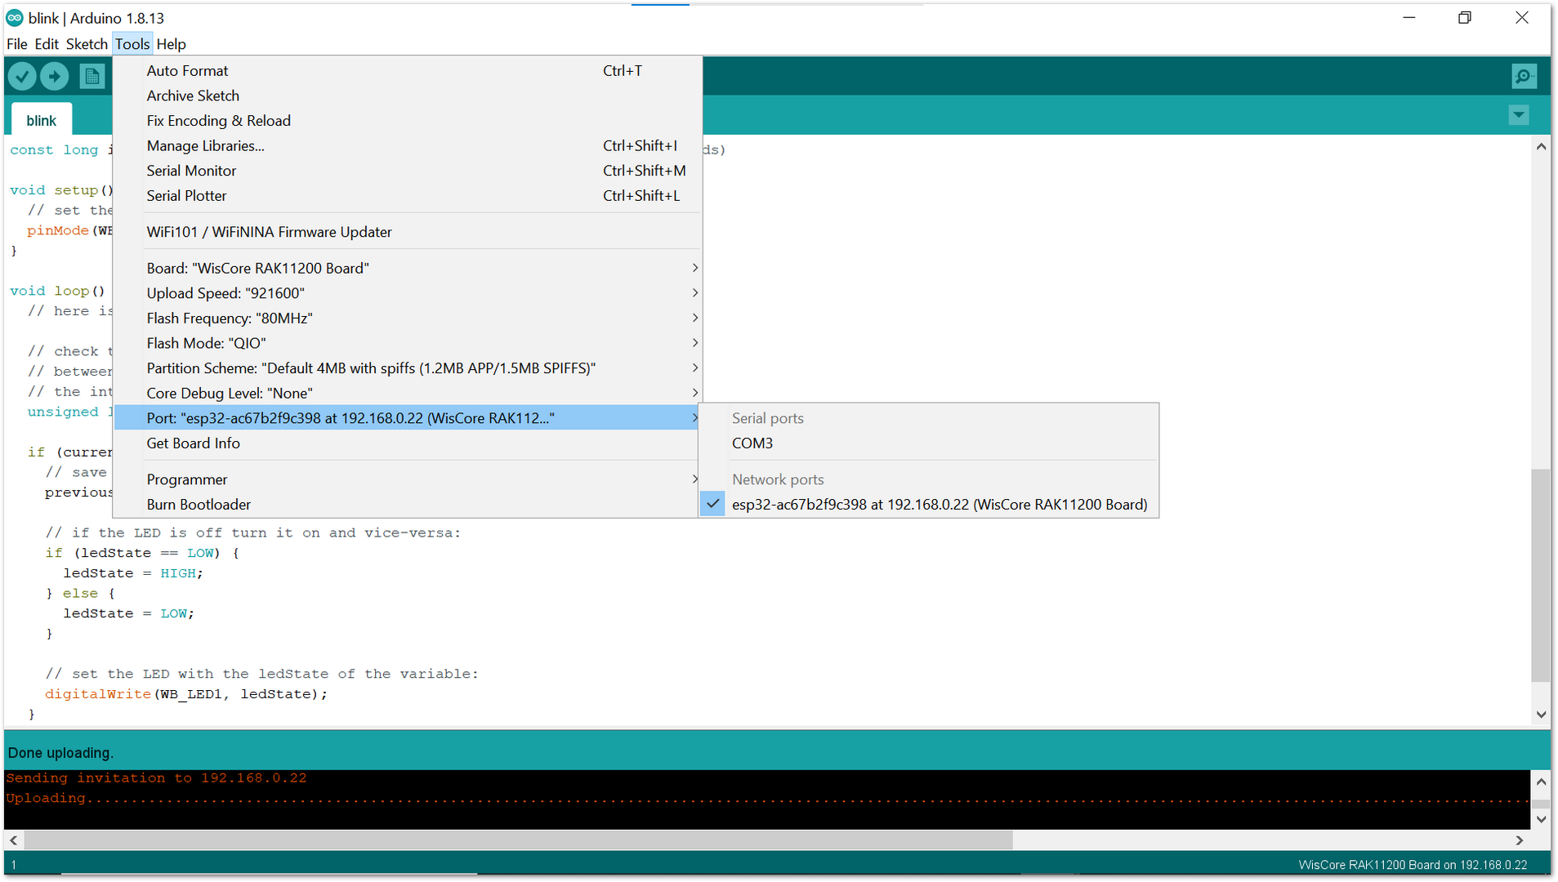This screenshot has height=882, width=1558.
Task: Open Manage Libraries...
Action: [x=407, y=146]
